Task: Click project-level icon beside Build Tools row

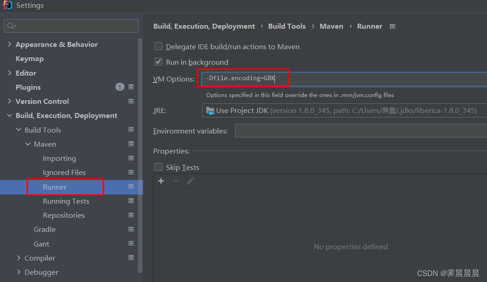Action: [x=131, y=130]
